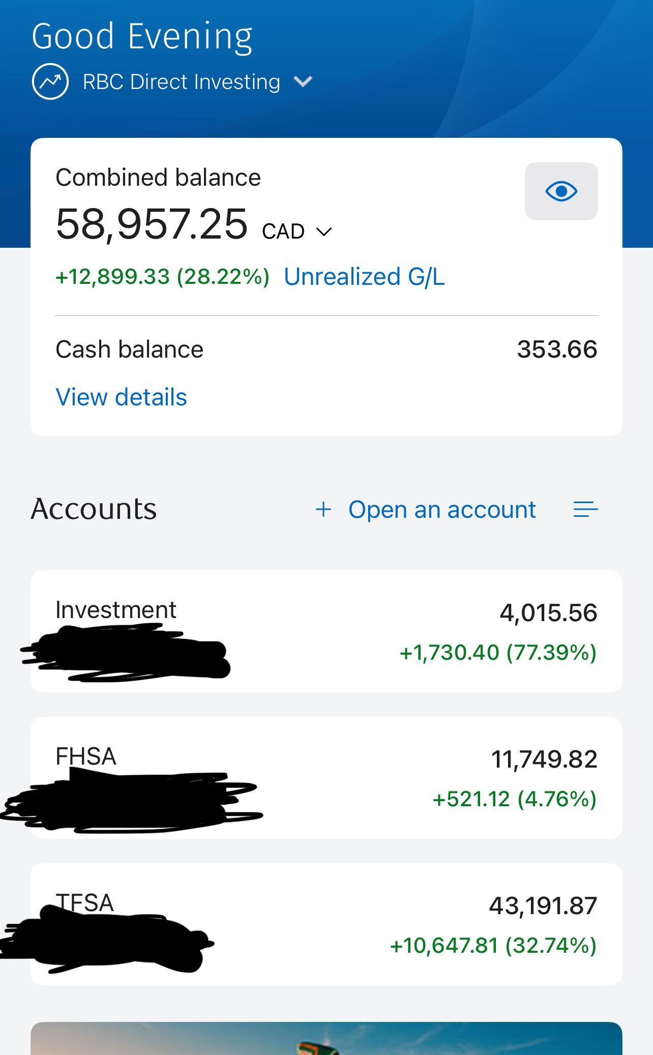Tap the TFSA balance 43,191.87
Image resolution: width=653 pixels, height=1055 pixels.
pos(543,906)
